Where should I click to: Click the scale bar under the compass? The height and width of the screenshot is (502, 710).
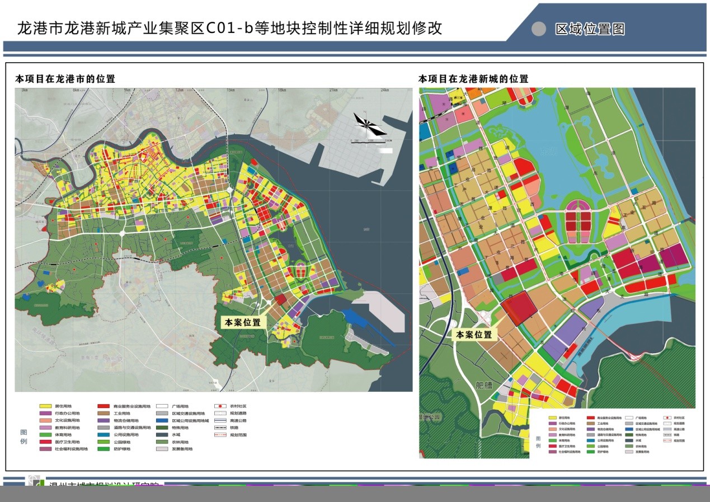[x=369, y=140]
